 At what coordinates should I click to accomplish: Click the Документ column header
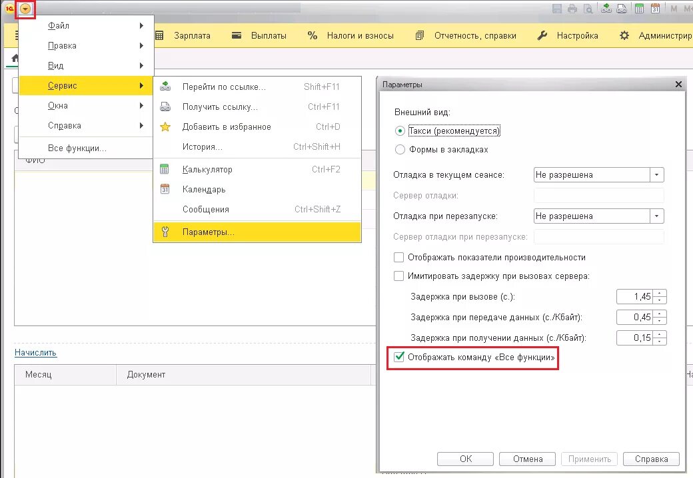[243, 375]
